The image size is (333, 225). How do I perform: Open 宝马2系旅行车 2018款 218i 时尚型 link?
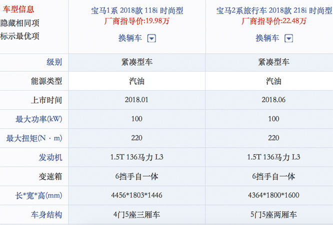274,10
